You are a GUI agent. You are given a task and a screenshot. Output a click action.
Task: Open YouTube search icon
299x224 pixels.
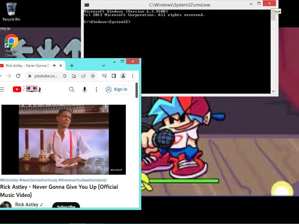pyautogui.click(x=72, y=89)
